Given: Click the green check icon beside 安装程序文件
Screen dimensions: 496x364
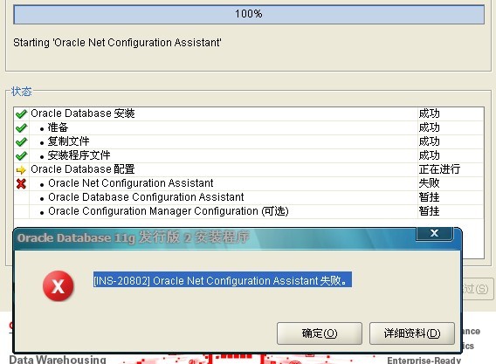Looking at the screenshot, I should pyautogui.click(x=21, y=155).
